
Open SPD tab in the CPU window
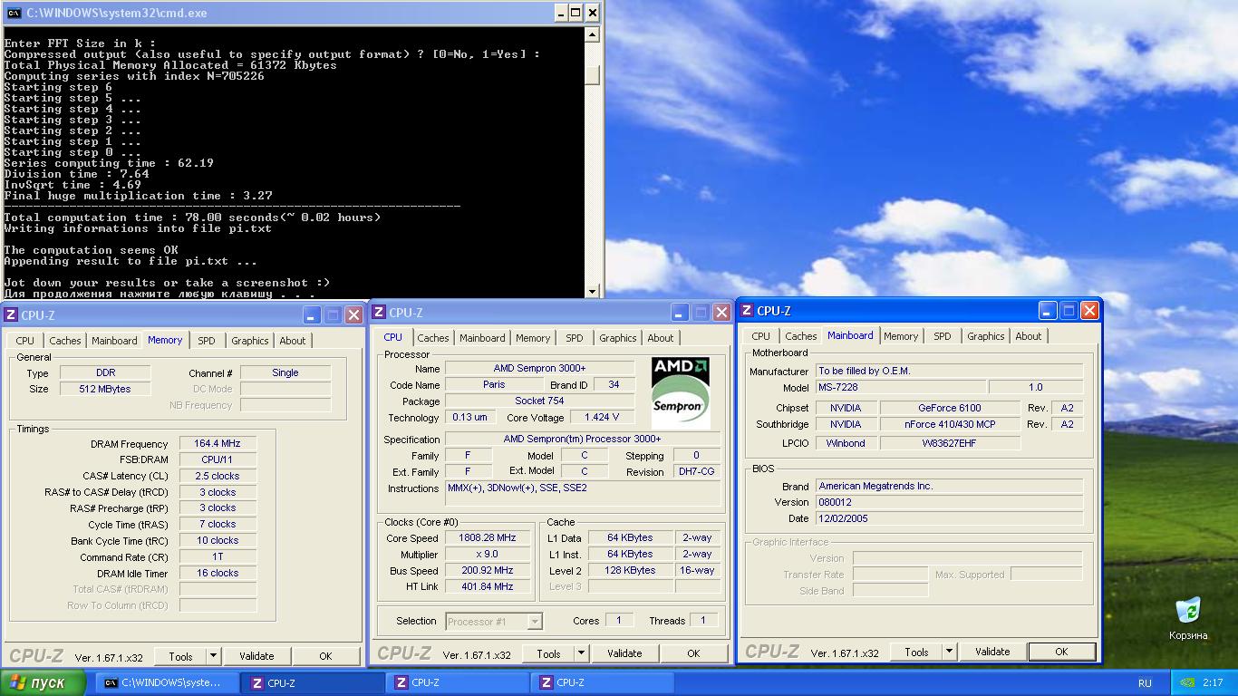tap(575, 338)
